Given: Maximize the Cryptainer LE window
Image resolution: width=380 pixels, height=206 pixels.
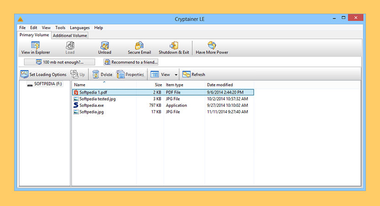Looking at the screenshot, I should coord(343,18).
